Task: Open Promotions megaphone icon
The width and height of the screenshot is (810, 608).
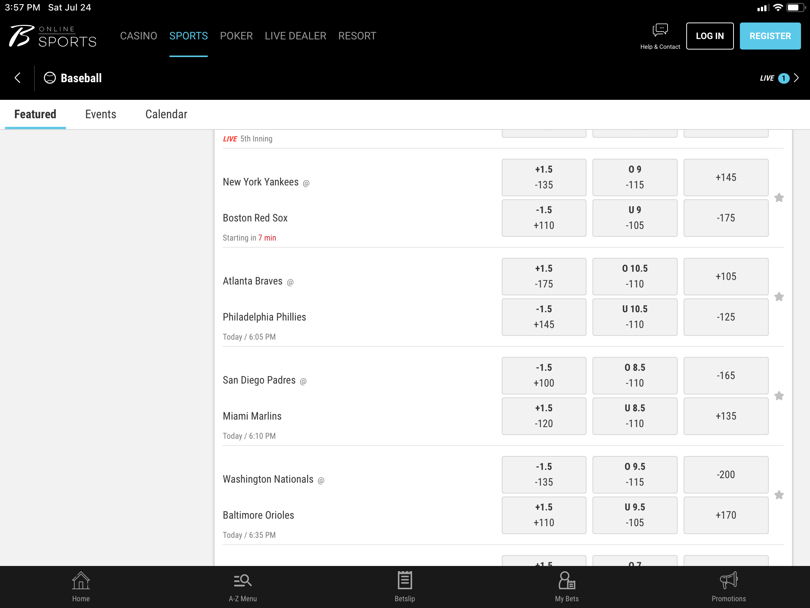Action: click(x=729, y=580)
